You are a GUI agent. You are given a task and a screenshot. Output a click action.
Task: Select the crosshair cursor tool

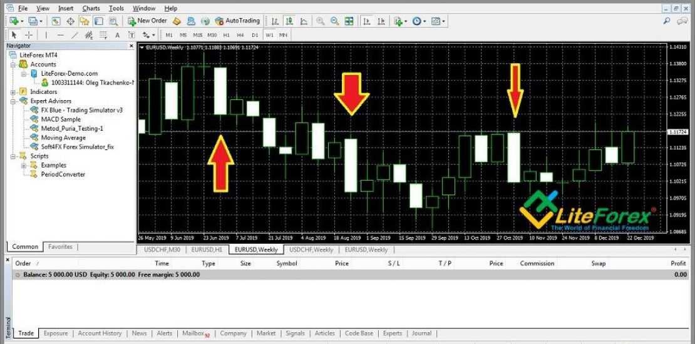coord(29,35)
